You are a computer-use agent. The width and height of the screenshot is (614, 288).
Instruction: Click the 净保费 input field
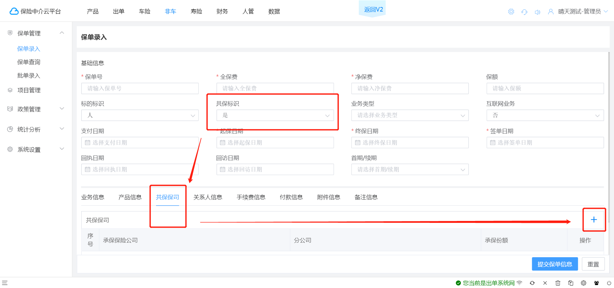click(410, 88)
